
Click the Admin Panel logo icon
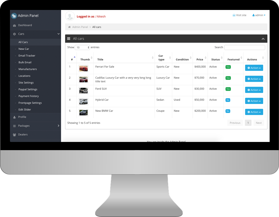click(14, 16)
